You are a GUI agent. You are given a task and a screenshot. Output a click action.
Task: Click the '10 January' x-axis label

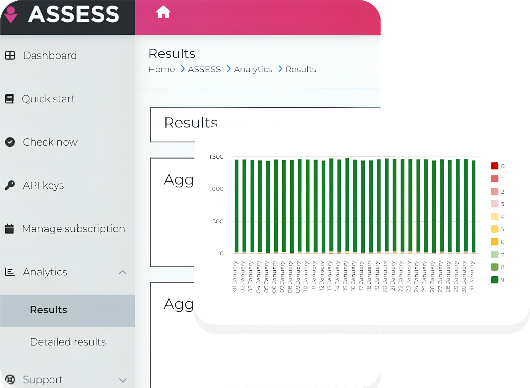[306, 276]
